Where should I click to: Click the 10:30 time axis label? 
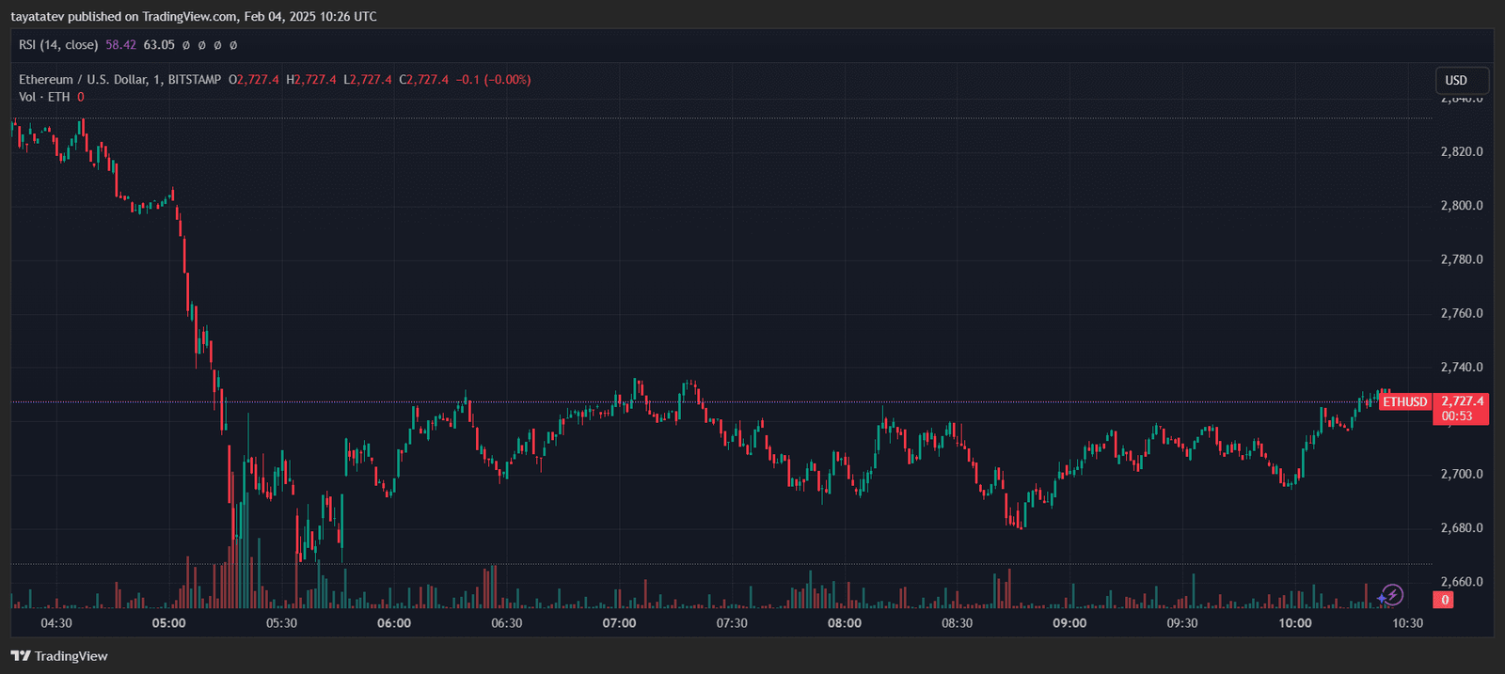point(1408,623)
